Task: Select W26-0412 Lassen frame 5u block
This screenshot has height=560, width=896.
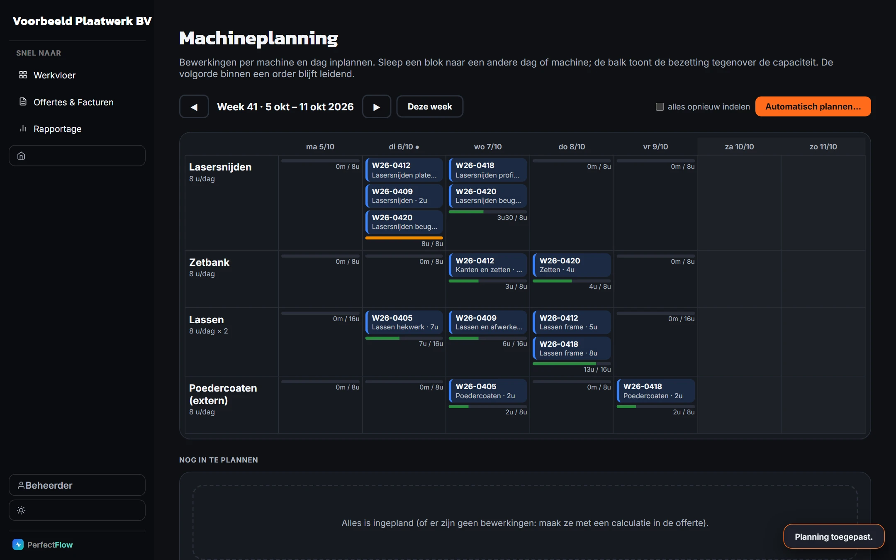Action: point(572,322)
